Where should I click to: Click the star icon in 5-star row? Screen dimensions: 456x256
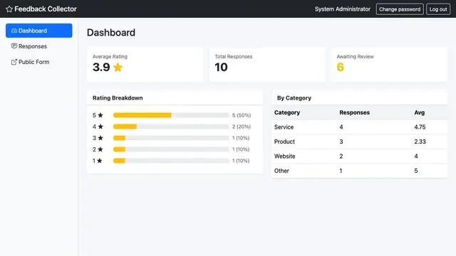click(100, 115)
